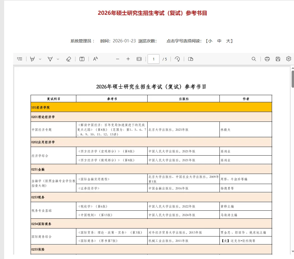This screenshot has width=294, height=259.
Task: Click the 税务专业基础 cell
Action: tap(53, 210)
